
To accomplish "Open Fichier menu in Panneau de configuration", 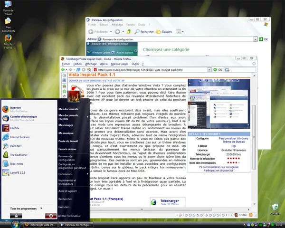I will pos(92,25).
